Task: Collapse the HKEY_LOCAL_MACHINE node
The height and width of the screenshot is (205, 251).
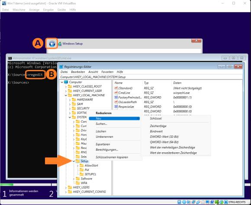Action: click(66, 95)
